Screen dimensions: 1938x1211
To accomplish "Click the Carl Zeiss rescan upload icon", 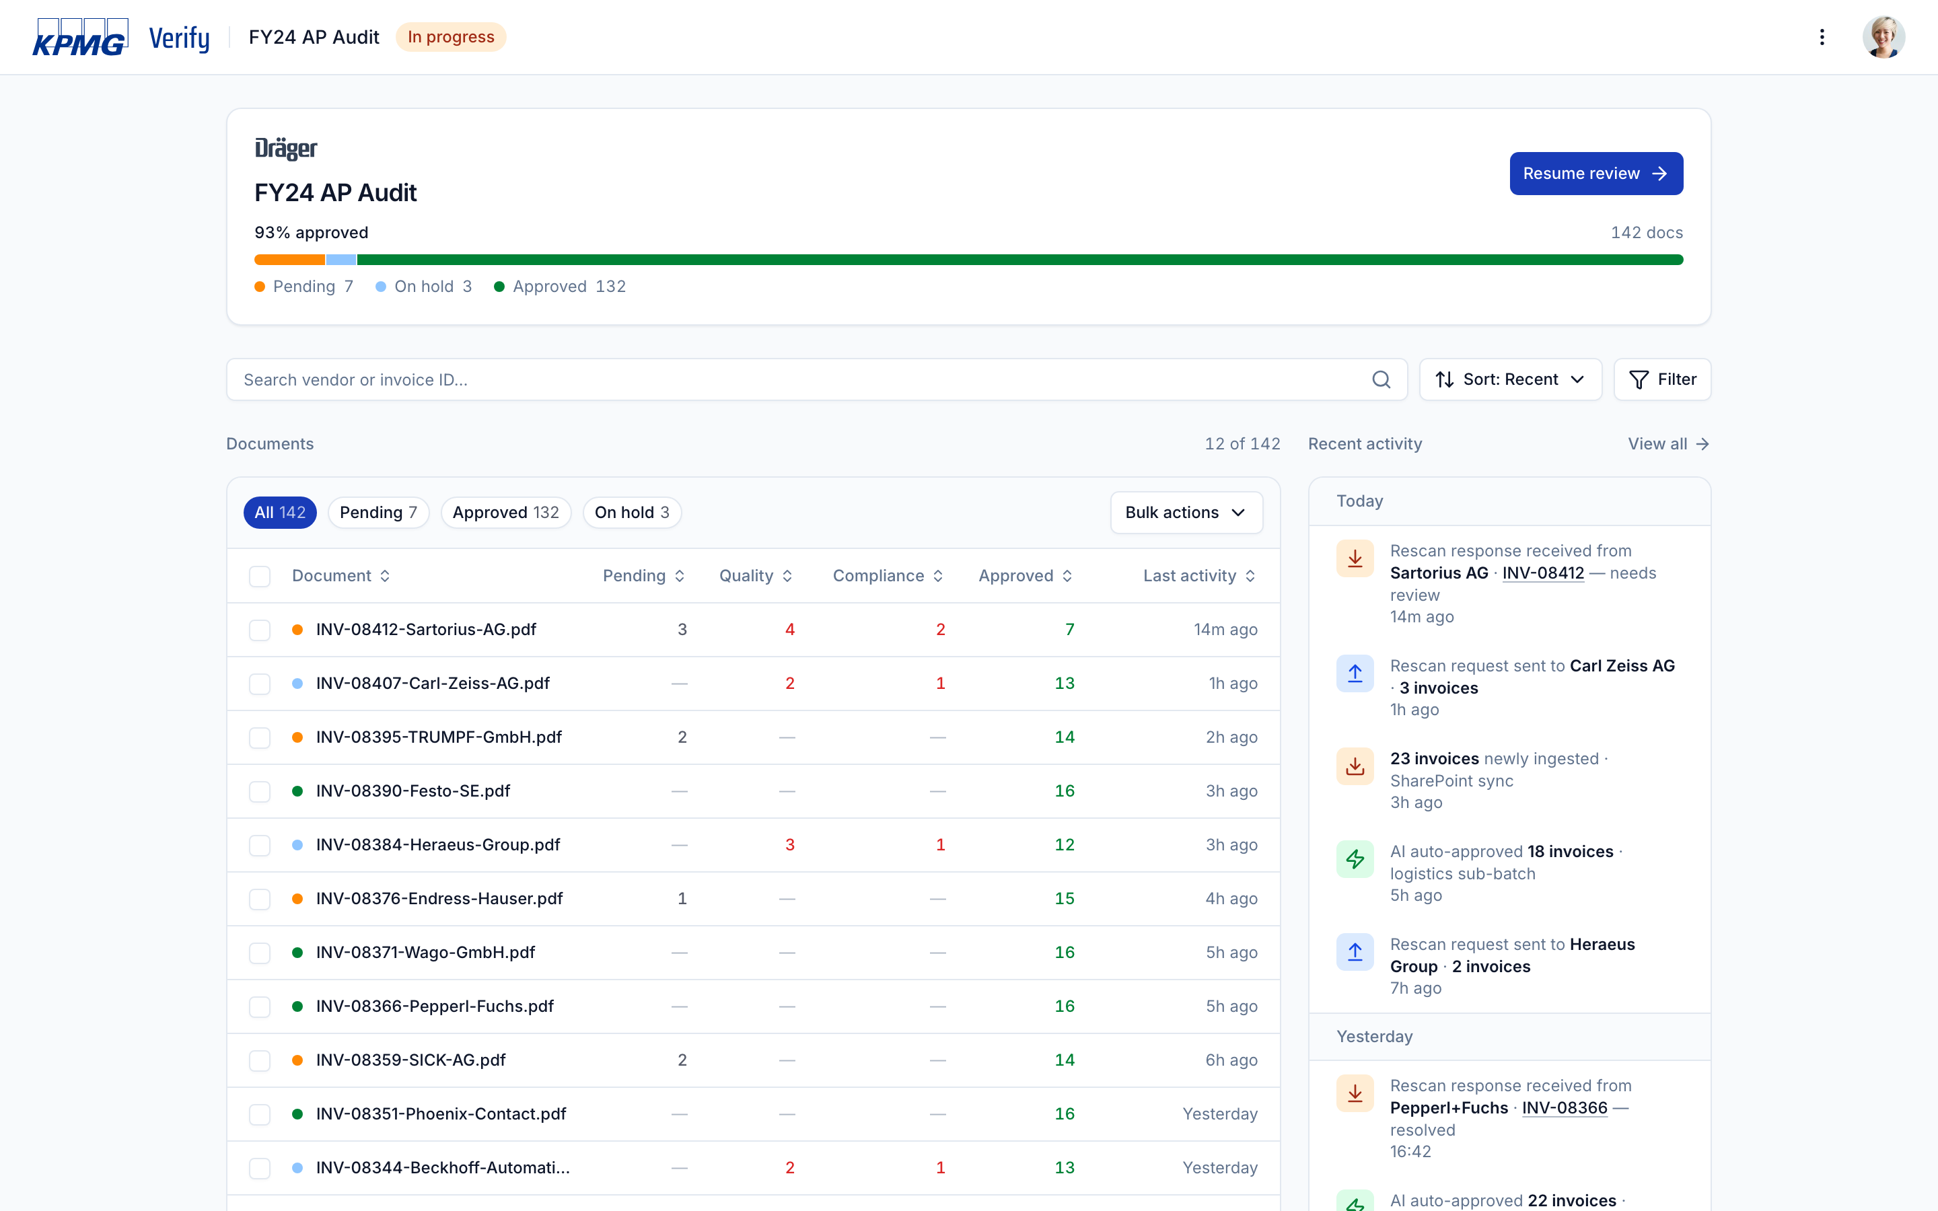I will 1355,673.
